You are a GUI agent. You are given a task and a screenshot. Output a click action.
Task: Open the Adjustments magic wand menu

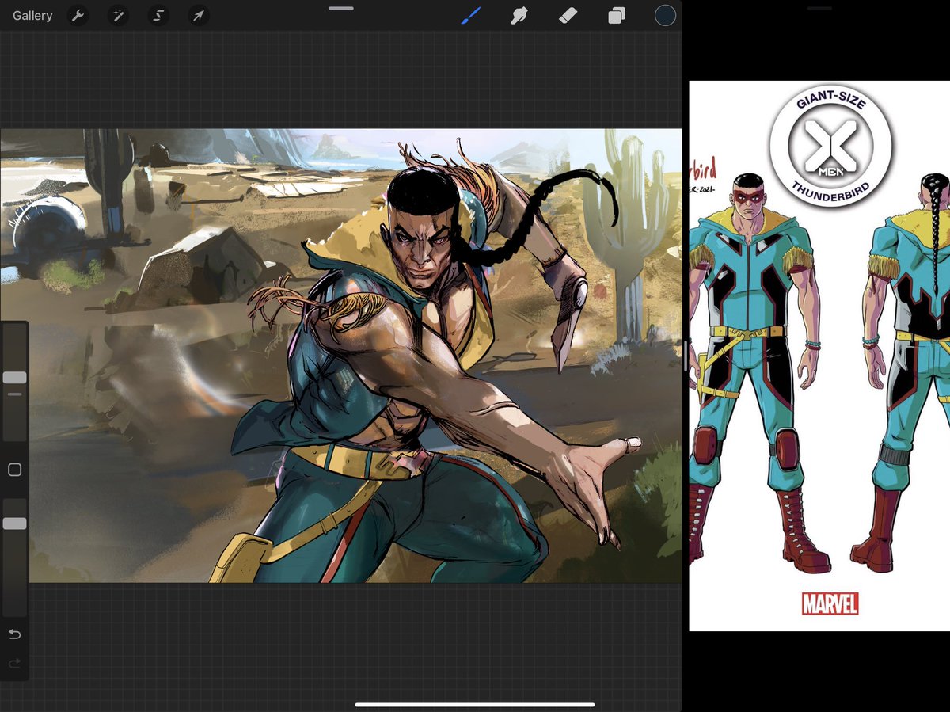pyautogui.click(x=118, y=16)
